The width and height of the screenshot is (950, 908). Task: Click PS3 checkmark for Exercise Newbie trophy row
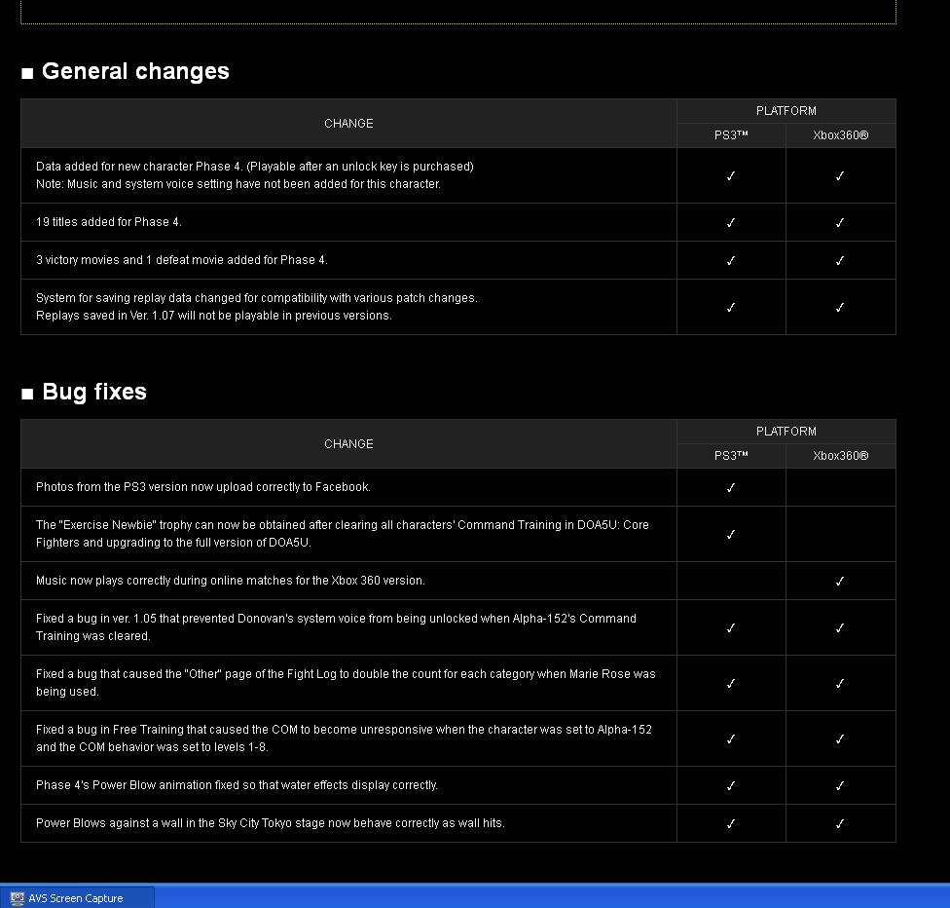click(731, 534)
